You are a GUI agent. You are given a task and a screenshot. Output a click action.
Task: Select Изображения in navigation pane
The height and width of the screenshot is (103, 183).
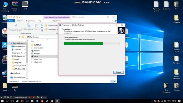point(18,56)
